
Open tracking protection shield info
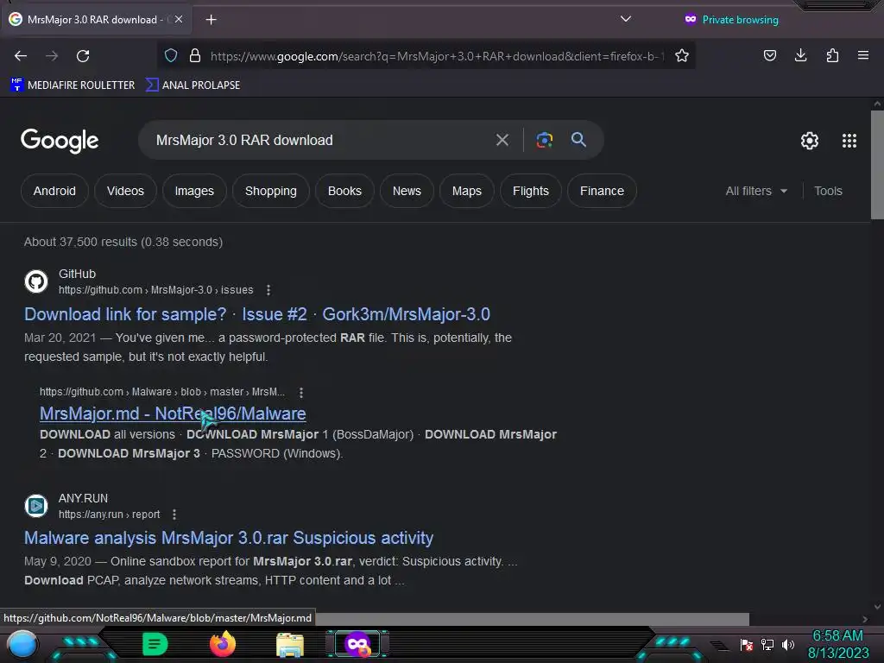point(171,55)
